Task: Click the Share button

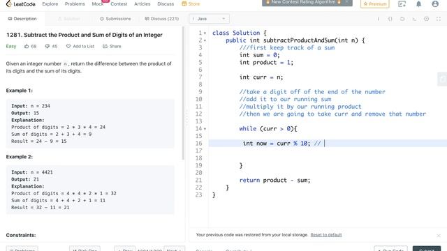Action: (112, 46)
